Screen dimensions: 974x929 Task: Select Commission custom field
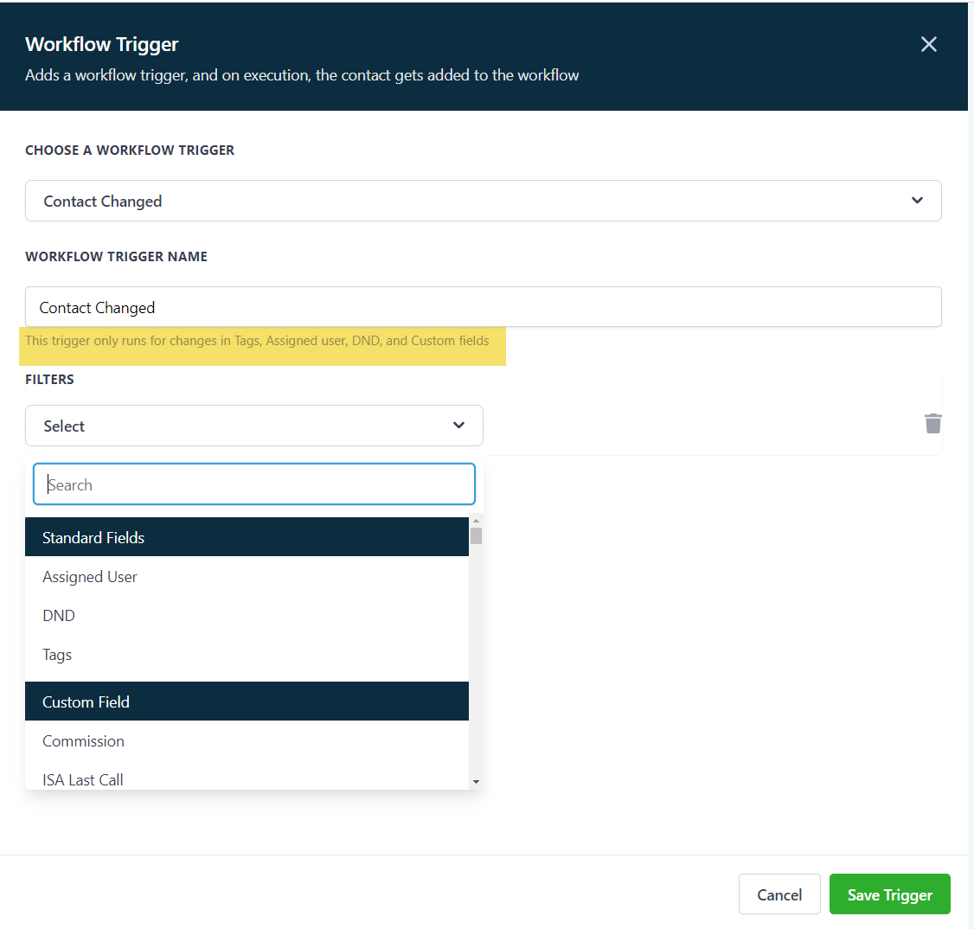[x=84, y=741]
